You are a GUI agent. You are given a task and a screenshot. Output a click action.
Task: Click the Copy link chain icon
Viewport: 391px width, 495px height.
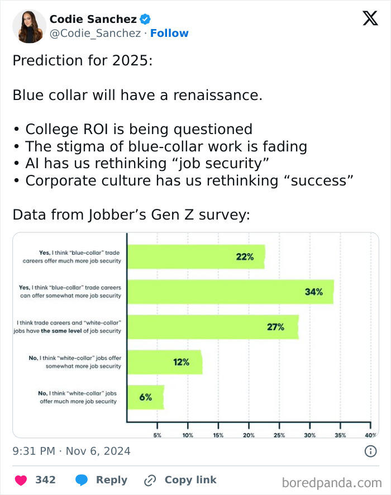coord(149,479)
